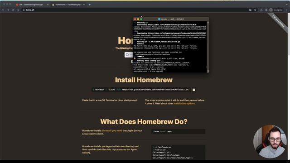Open the installation options link
Image resolution: width=290 pixels, height=163 pixels.
(x=184, y=104)
